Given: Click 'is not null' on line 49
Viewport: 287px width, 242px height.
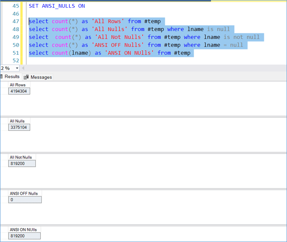Looking at the screenshot, I should 241,37.
